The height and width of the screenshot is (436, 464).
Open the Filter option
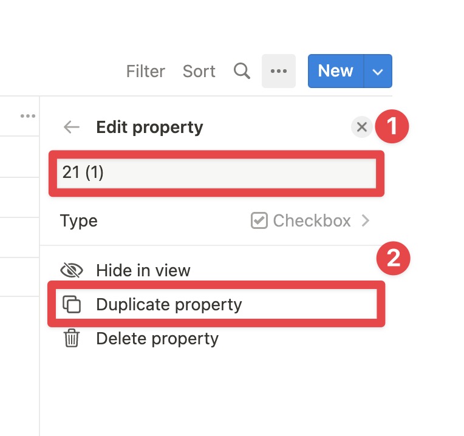(x=146, y=71)
